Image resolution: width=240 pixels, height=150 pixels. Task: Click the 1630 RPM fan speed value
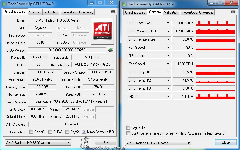coord(184,64)
